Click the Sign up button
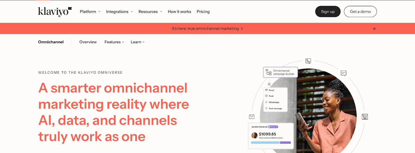The height and width of the screenshot is (153, 415). click(328, 12)
